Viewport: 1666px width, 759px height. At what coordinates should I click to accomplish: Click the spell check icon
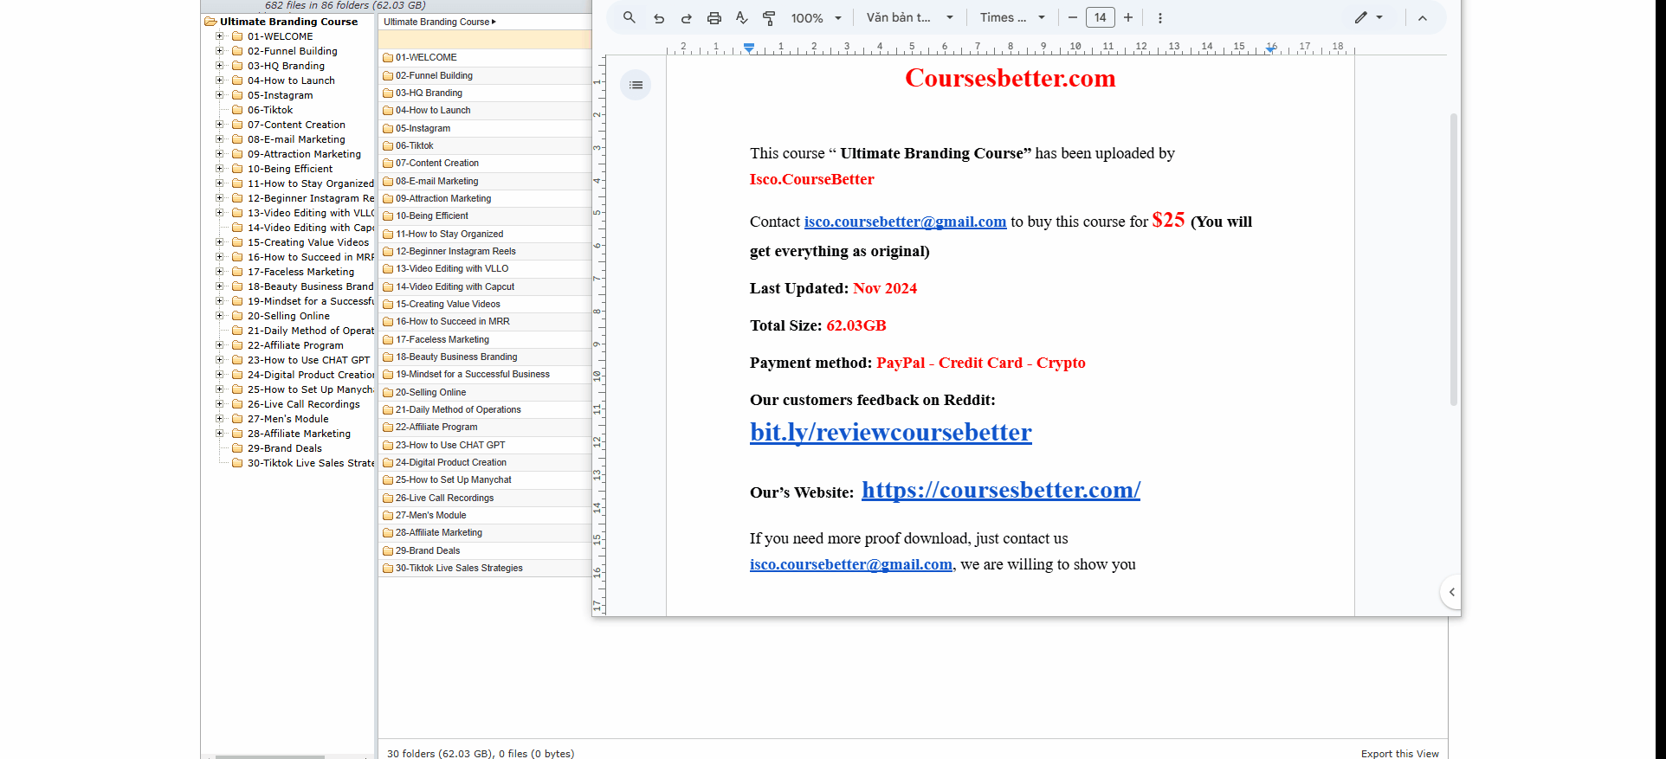pyautogui.click(x=741, y=18)
